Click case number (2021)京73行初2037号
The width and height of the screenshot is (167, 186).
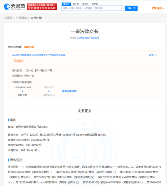39,71
